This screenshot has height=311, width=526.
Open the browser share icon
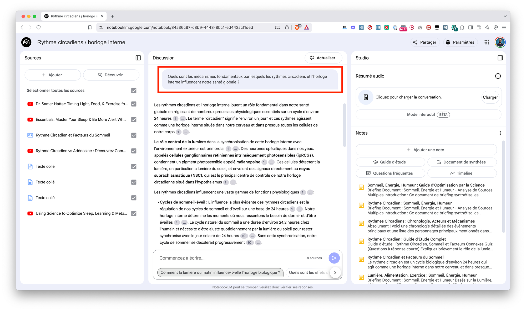[x=287, y=27]
